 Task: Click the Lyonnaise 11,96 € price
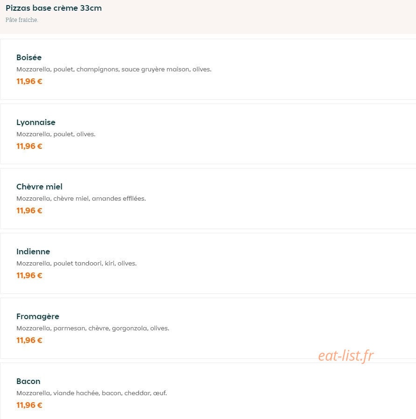click(29, 146)
